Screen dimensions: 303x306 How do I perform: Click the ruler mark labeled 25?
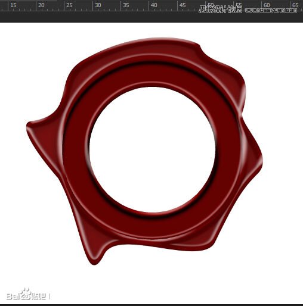[x=69, y=5]
